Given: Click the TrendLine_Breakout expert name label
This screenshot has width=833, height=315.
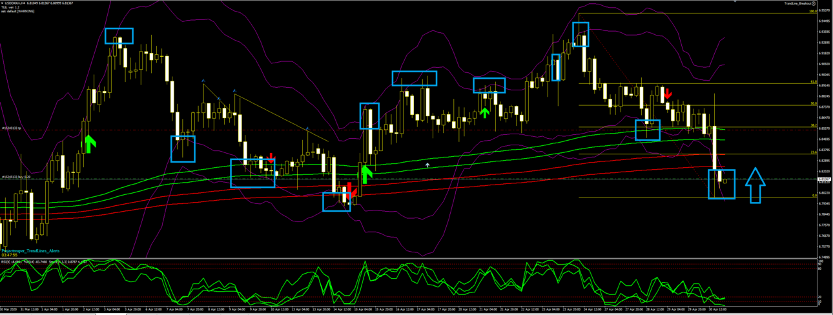Looking at the screenshot, I should tap(797, 3).
